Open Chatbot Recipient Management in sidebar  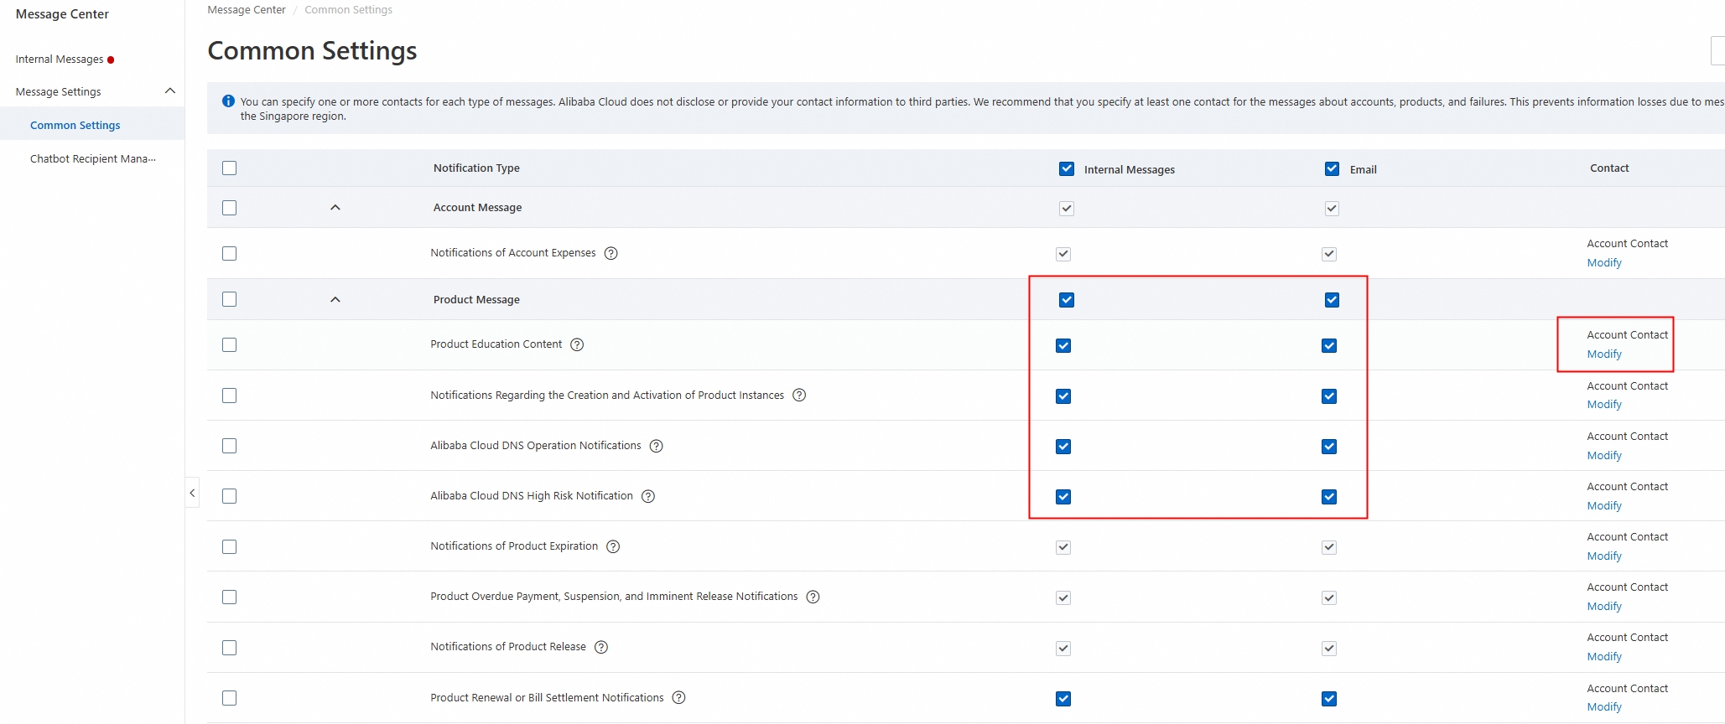point(93,158)
